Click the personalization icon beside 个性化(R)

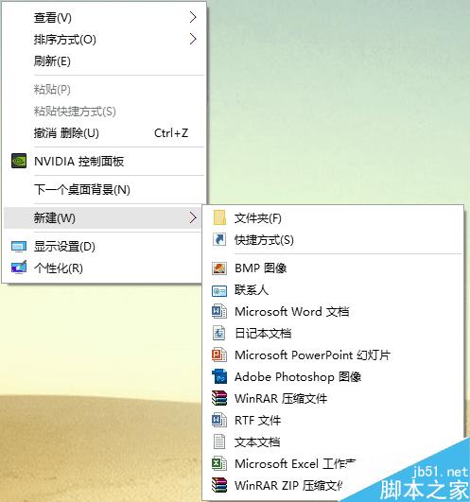(x=19, y=268)
